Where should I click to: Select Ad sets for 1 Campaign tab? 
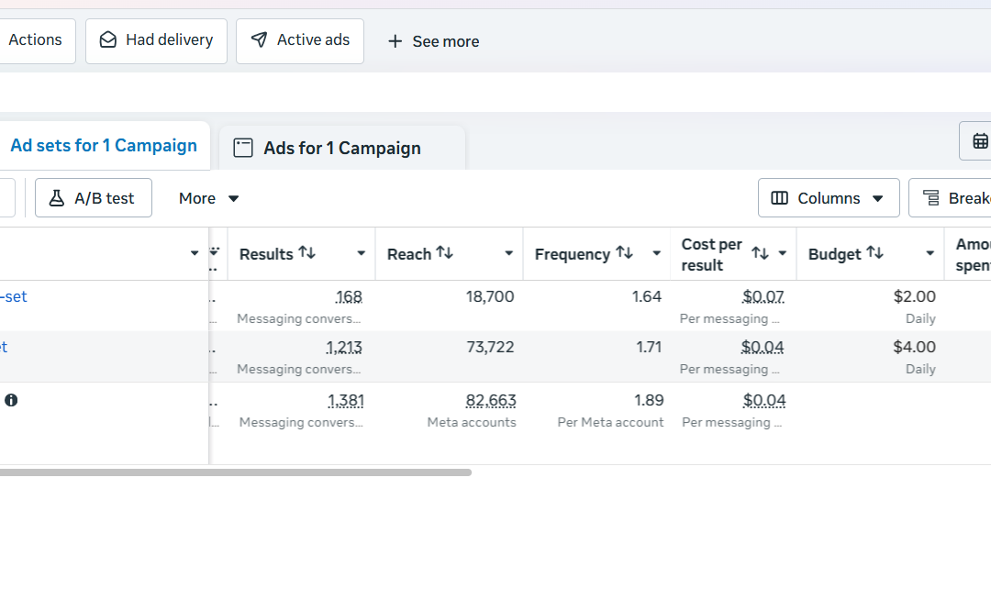coord(104,145)
